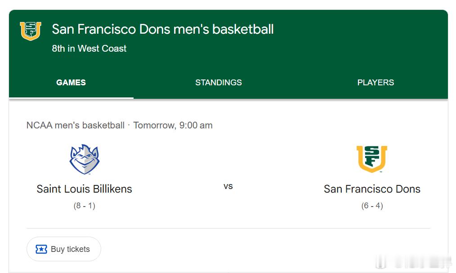
Task: Click the Billikens 8 - 1 record
Action: tap(84, 206)
